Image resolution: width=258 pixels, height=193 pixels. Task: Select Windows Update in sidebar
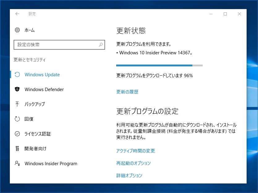tap(42, 75)
